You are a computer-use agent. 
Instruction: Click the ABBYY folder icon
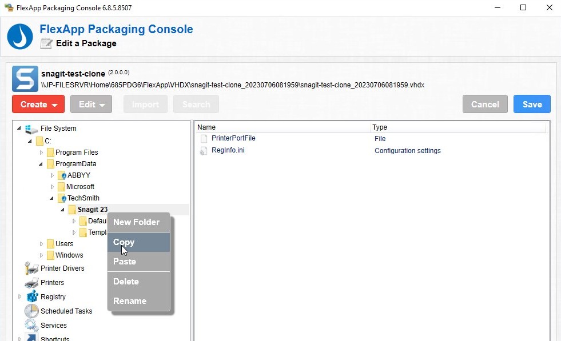(62, 175)
